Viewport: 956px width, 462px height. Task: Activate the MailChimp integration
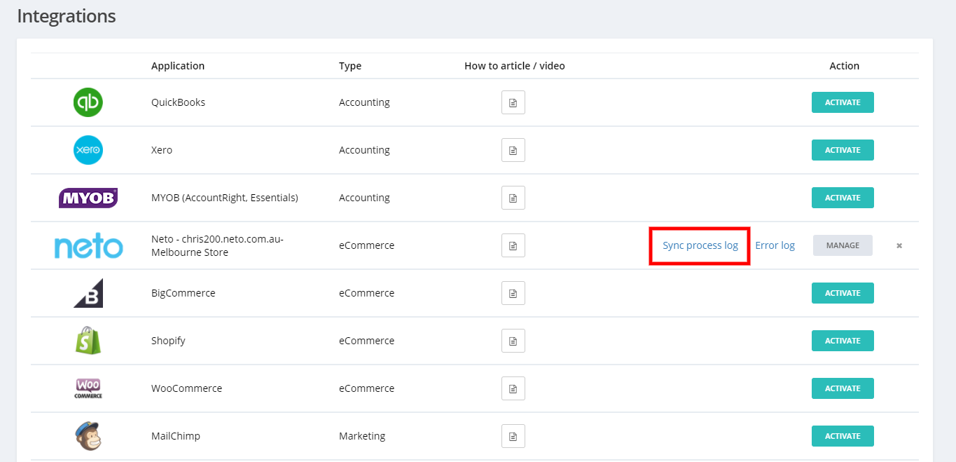[x=843, y=436]
